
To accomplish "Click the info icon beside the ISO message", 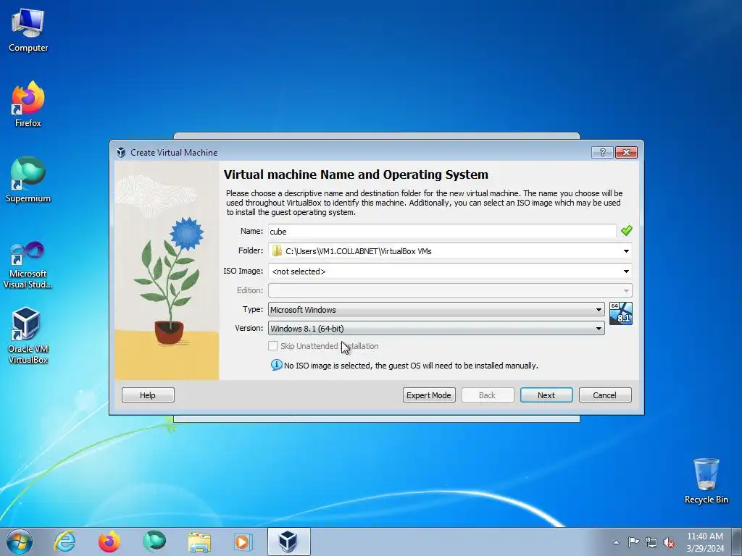I will (x=276, y=365).
